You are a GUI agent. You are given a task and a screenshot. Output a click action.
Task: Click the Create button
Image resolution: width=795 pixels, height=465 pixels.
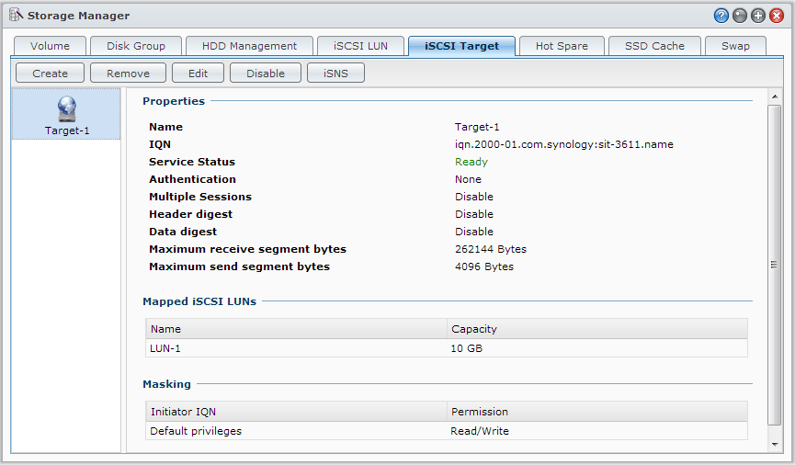tap(50, 73)
